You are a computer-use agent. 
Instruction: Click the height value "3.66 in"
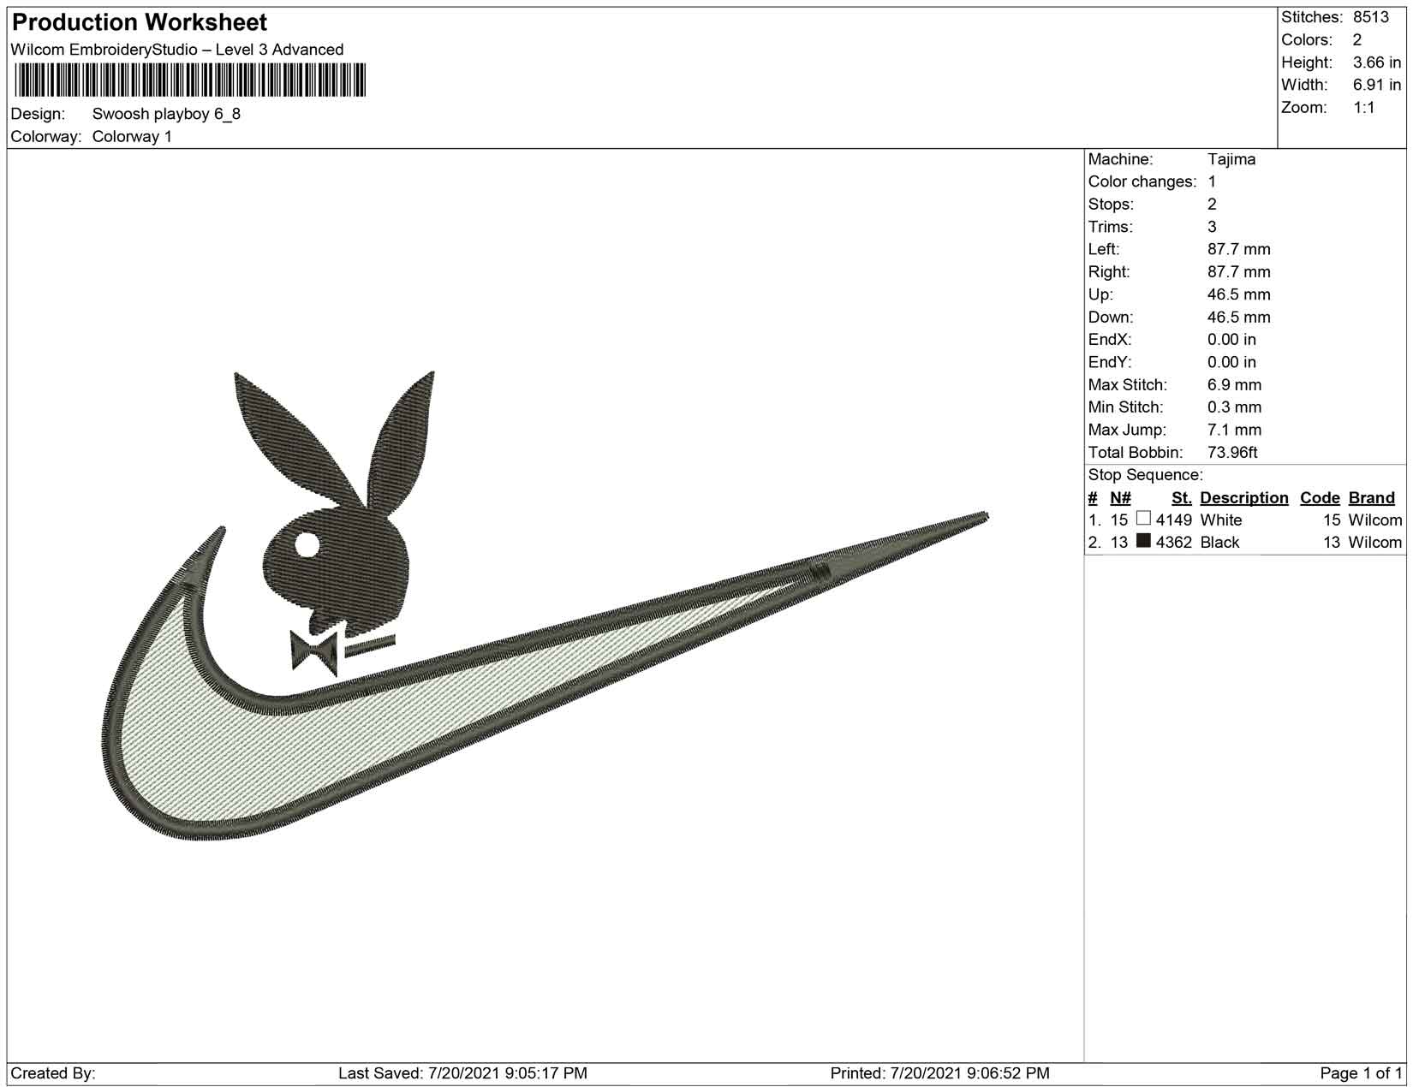coord(1377,62)
